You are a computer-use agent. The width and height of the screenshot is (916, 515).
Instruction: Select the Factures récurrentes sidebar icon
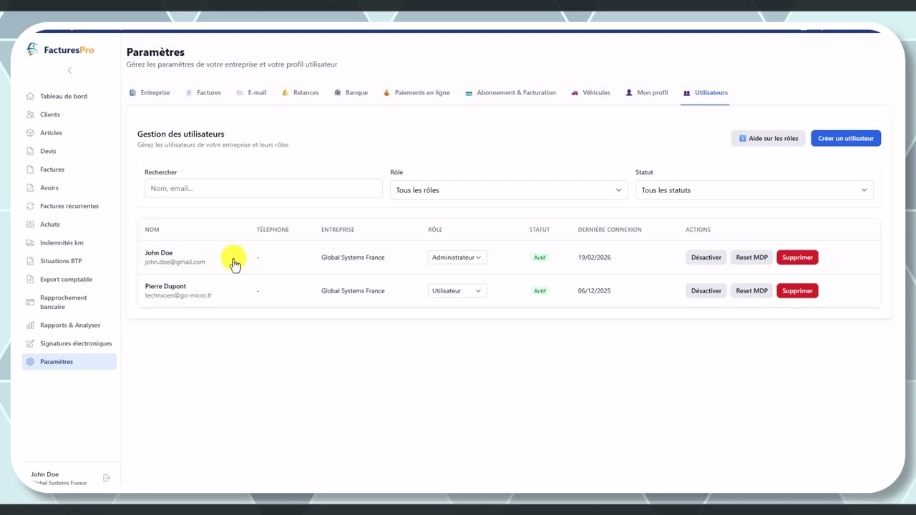(x=30, y=206)
